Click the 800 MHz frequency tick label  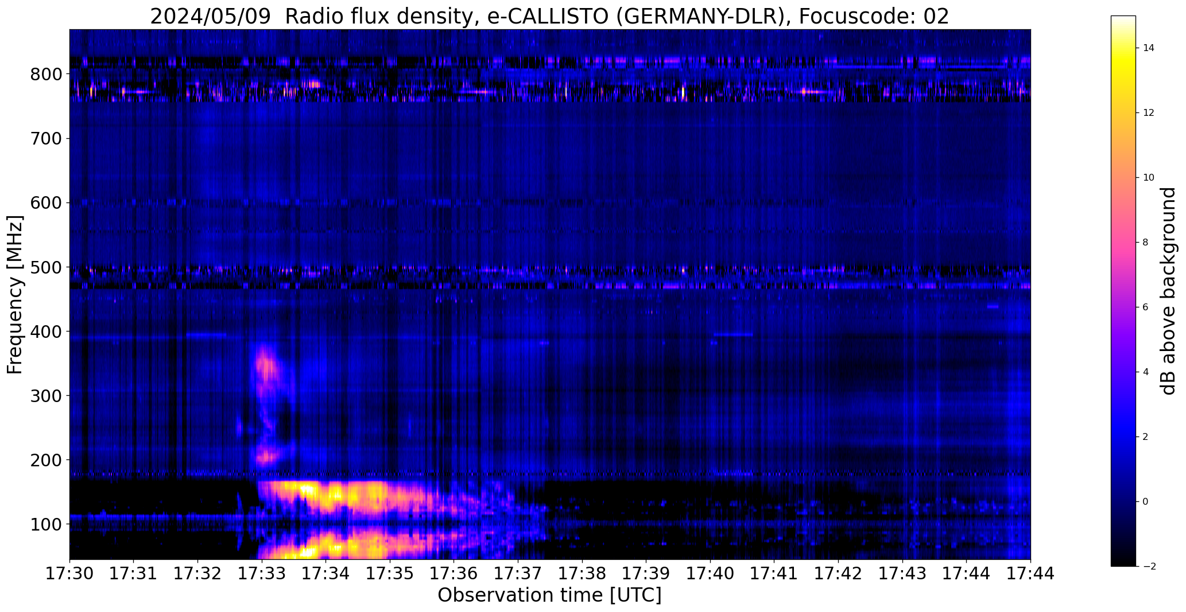[x=45, y=75]
